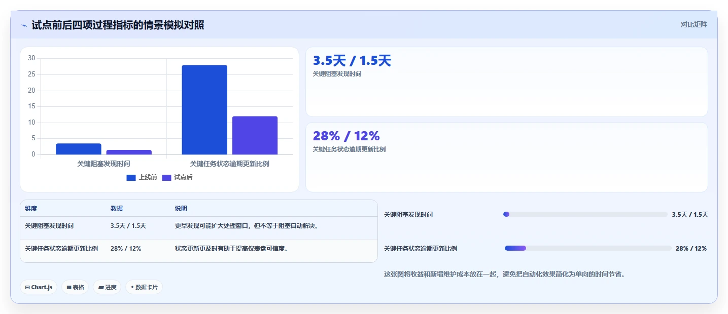Click the 表格 tag chip

(75, 287)
